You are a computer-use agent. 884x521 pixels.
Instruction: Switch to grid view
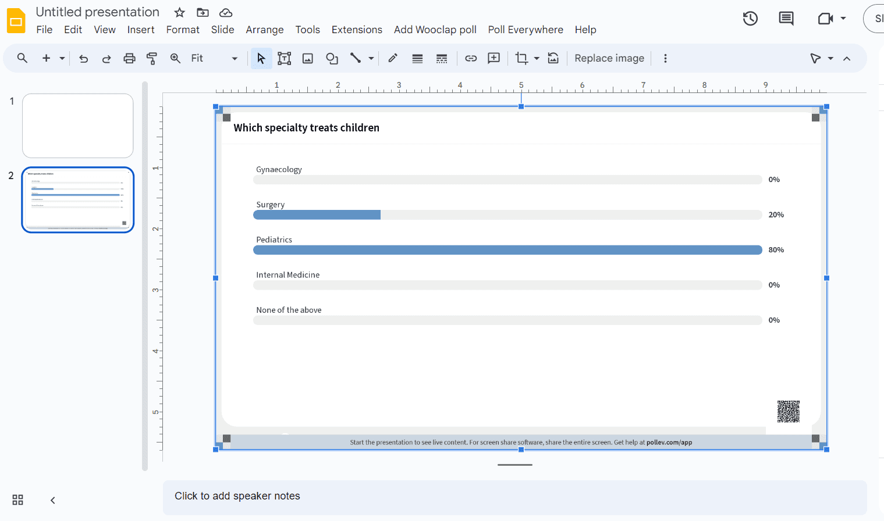[x=18, y=500]
